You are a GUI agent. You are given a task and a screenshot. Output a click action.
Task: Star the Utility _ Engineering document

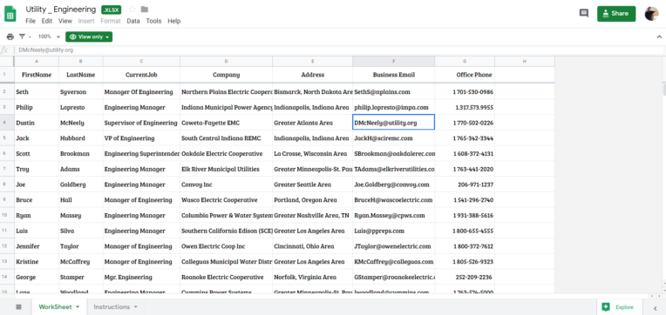133,10
